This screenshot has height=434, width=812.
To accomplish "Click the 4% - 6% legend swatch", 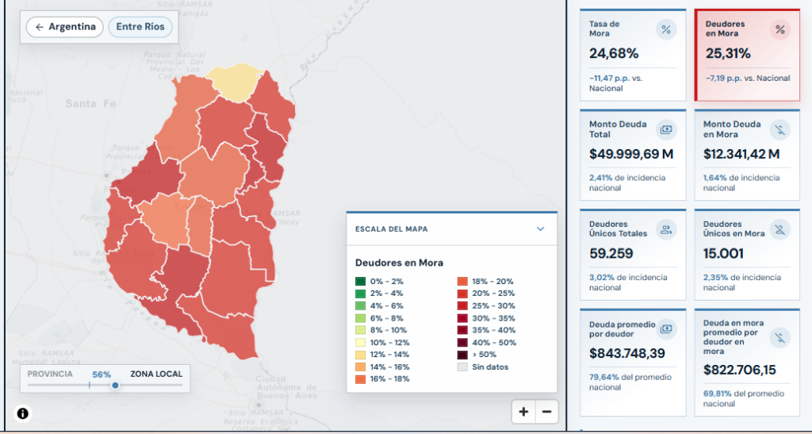I will pos(361,306).
